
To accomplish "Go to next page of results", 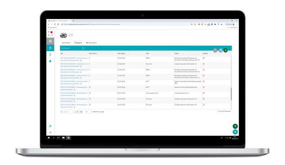I will coord(77,112).
